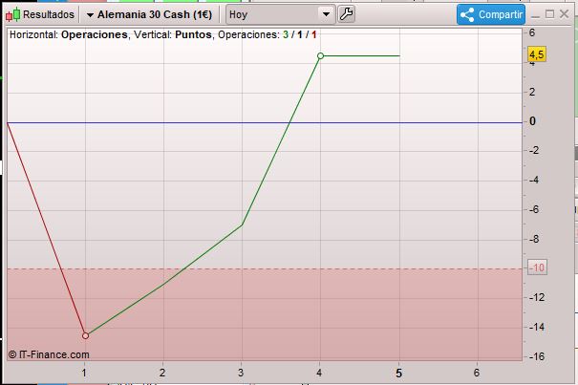
Task: Minimize the Resultados window
Action: tap(536, 15)
